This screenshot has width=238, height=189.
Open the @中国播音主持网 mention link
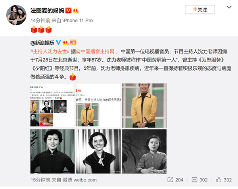[95, 52]
